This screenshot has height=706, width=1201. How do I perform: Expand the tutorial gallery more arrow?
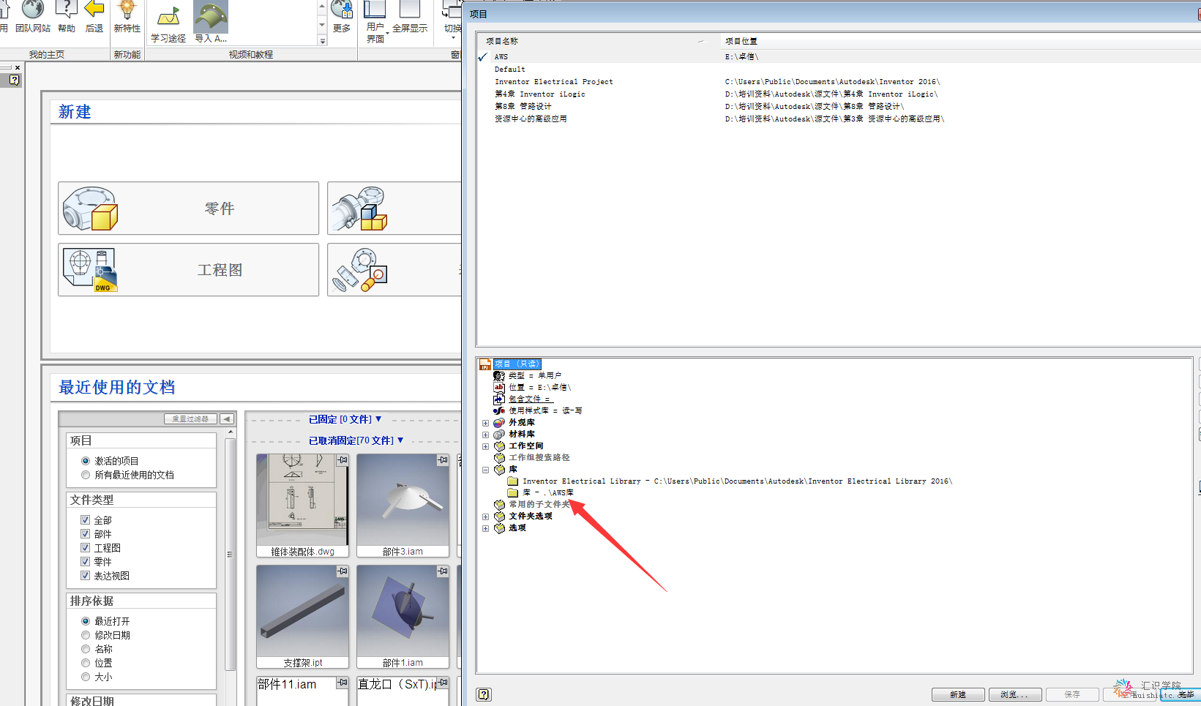pyautogui.click(x=322, y=41)
